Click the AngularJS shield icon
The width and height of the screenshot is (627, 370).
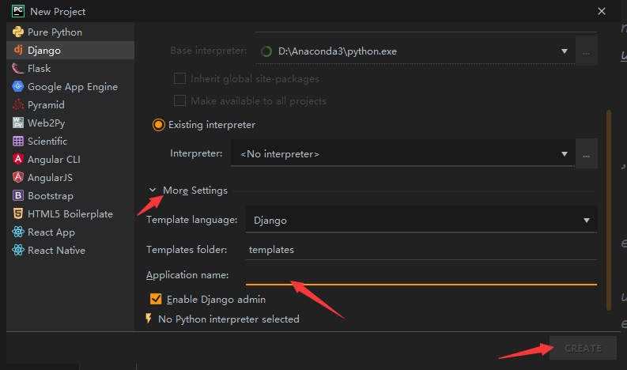point(18,177)
